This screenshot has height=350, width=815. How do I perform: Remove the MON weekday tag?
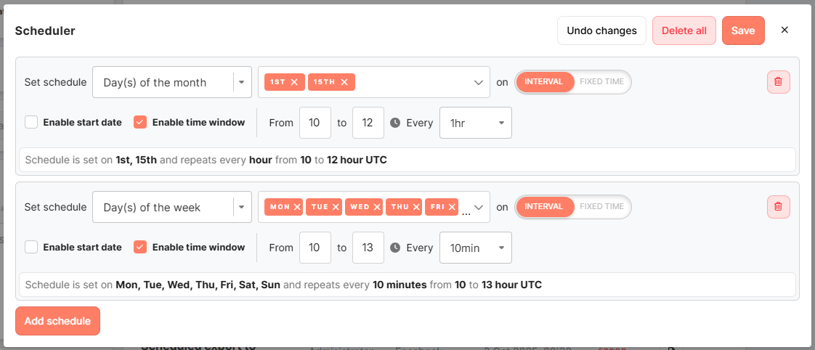point(297,208)
